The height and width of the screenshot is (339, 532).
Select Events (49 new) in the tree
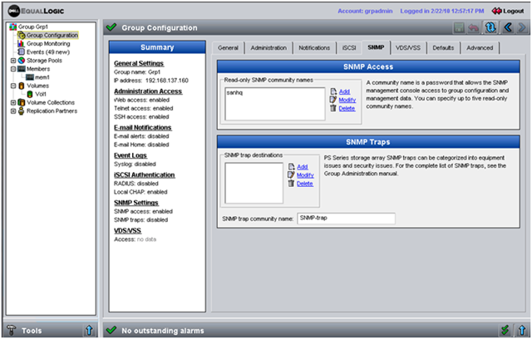click(x=48, y=52)
